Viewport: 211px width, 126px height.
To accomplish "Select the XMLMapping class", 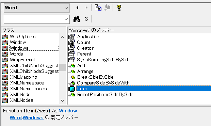I will point(23,77).
